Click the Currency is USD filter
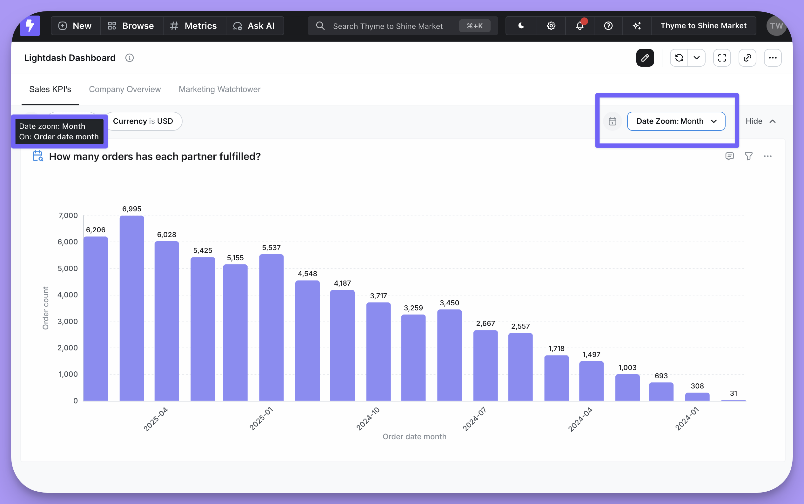Screen dimensions: 804x504 point(143,121)
